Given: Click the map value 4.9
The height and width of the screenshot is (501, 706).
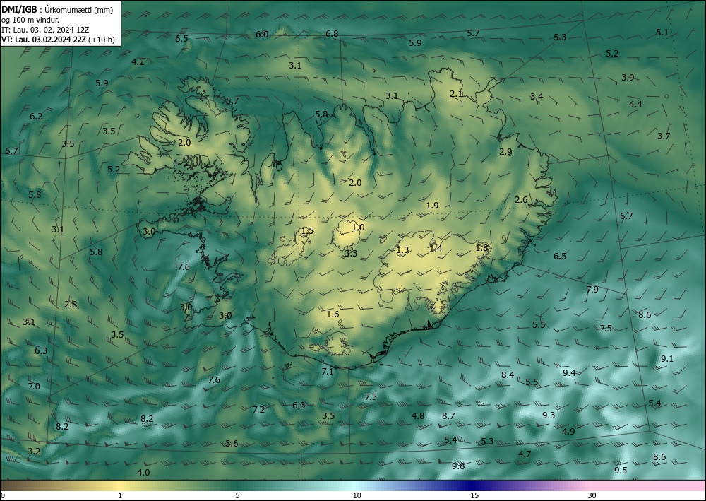Looking at the screenshot, I should 568,431.
